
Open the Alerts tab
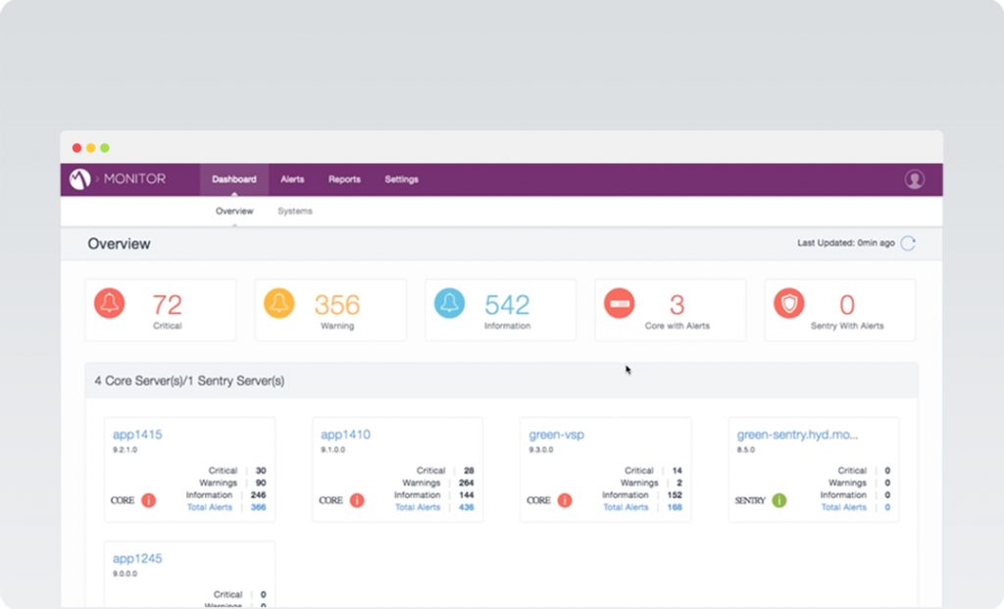292,179
